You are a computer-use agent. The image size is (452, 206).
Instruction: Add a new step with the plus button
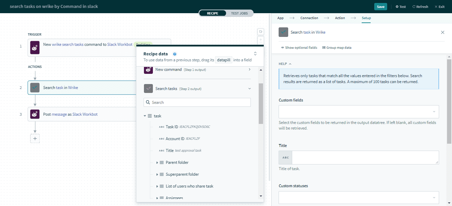click(x=35, y=138)
